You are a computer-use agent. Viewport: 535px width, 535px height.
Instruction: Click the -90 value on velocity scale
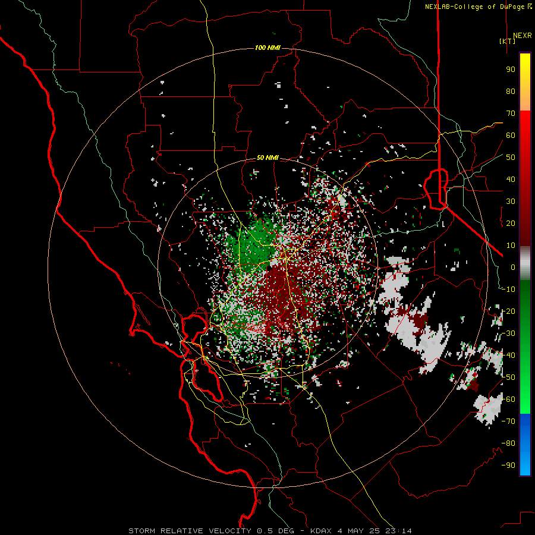point(508,465)
